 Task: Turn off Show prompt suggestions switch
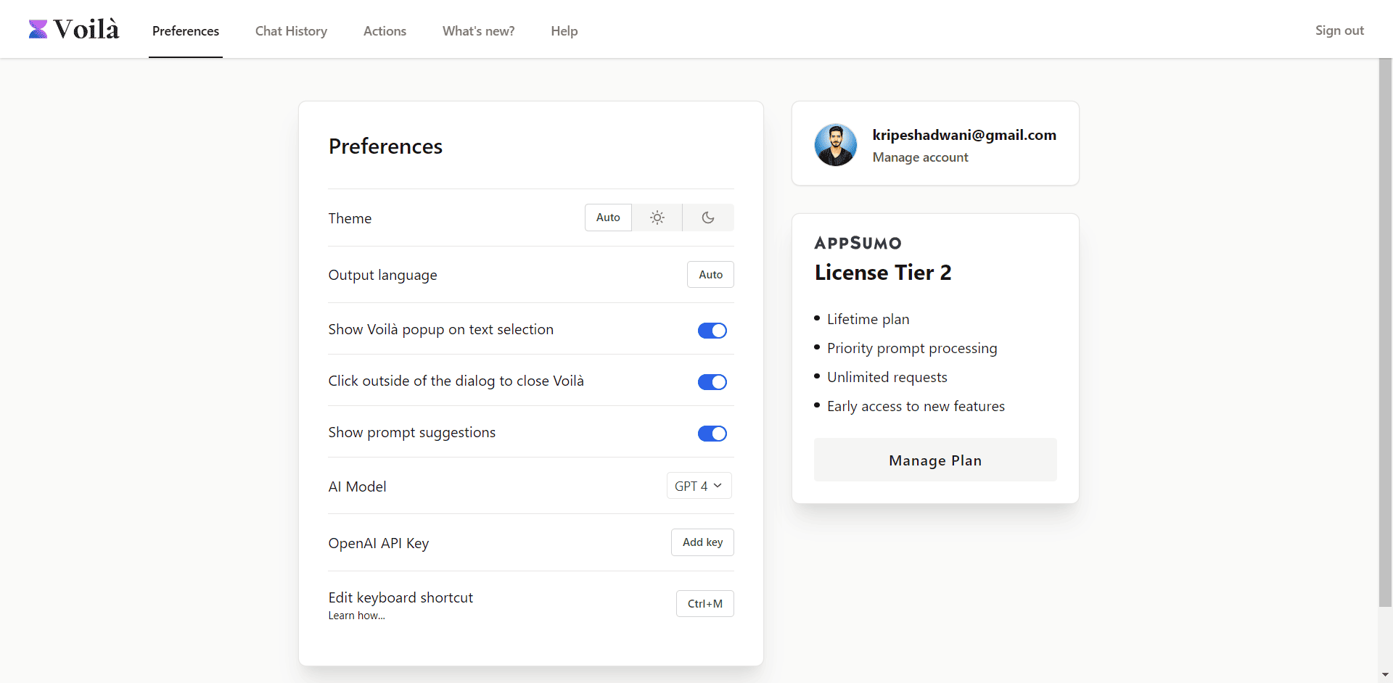click(712, 434)
